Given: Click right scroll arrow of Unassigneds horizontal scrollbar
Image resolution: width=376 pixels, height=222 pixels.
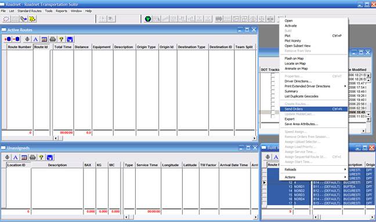Looking at the screenshot, I should click(256, 217).
